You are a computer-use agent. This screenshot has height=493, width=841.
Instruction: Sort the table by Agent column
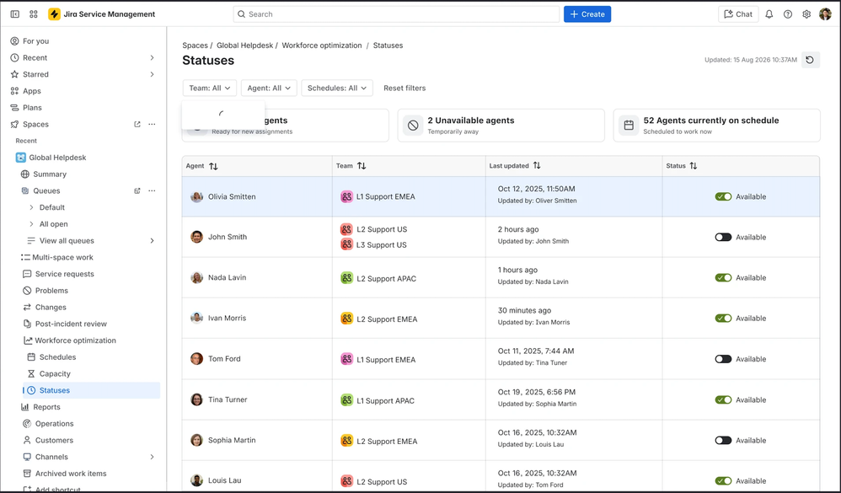point(213,166)
